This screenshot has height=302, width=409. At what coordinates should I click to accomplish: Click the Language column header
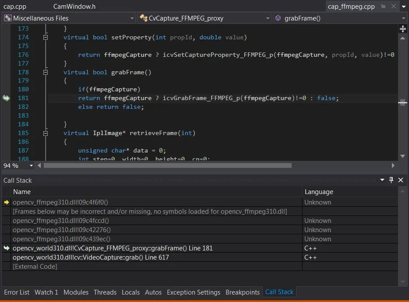[319, 191]
